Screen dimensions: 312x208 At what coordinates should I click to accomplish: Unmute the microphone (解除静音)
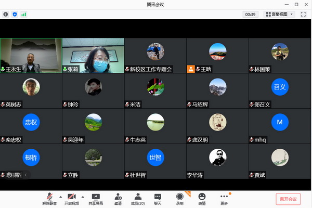(50, 199)
